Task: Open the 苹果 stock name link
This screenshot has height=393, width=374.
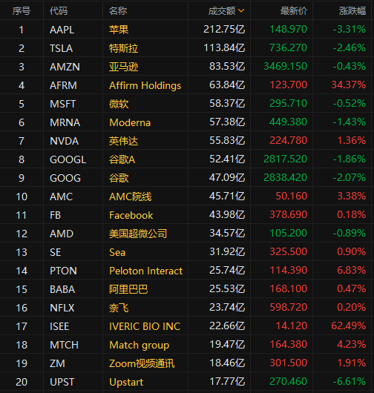Action: pos(119,30)
